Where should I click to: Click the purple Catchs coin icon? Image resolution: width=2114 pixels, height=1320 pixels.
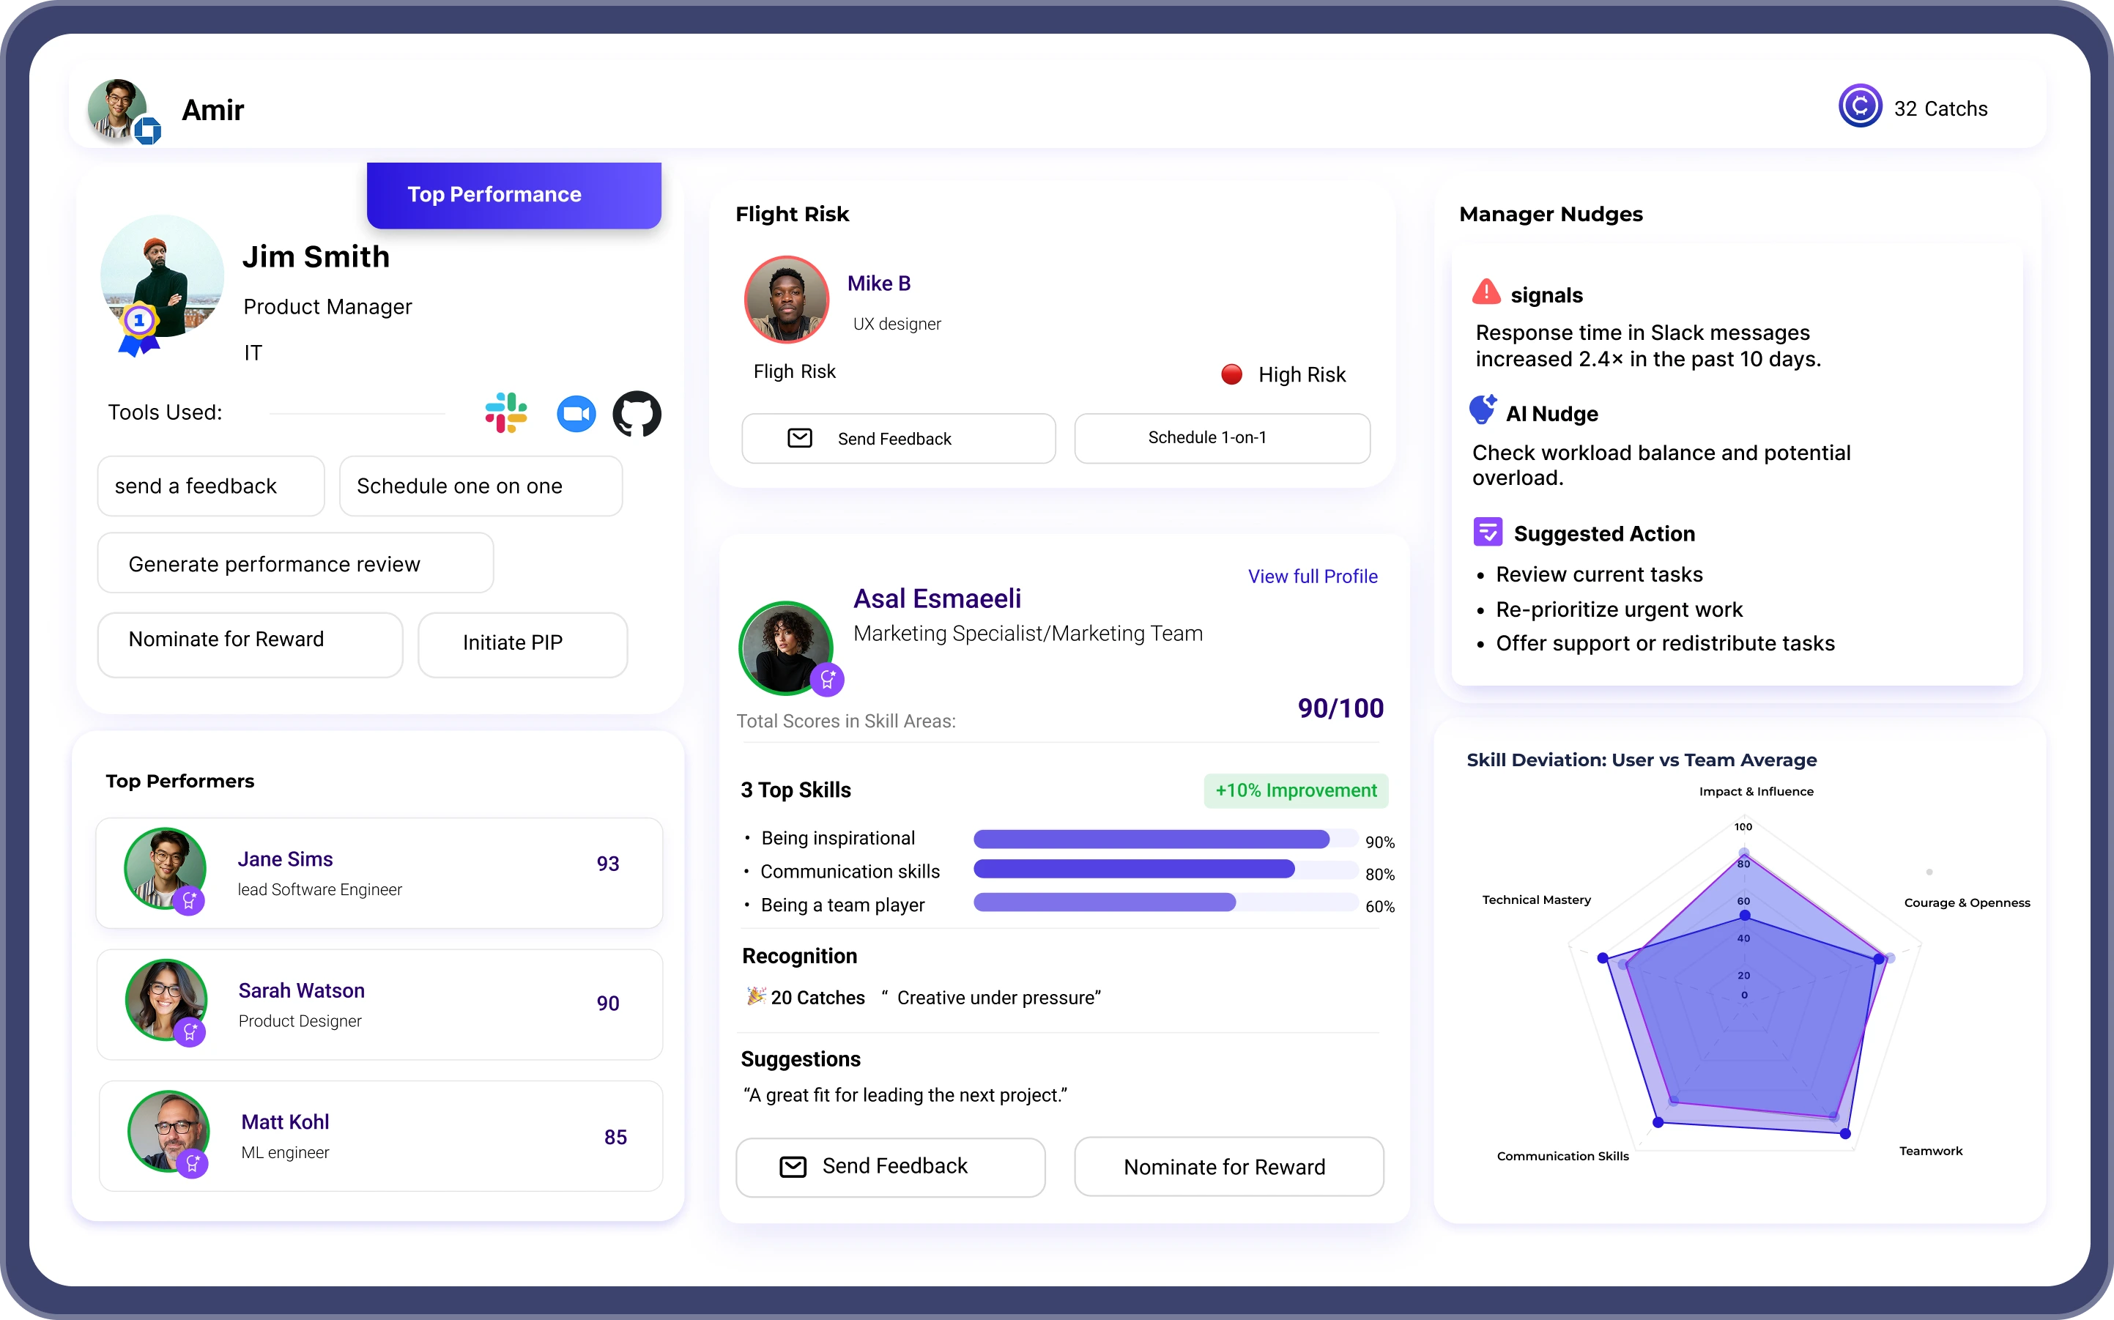(x=1860, y=106)
